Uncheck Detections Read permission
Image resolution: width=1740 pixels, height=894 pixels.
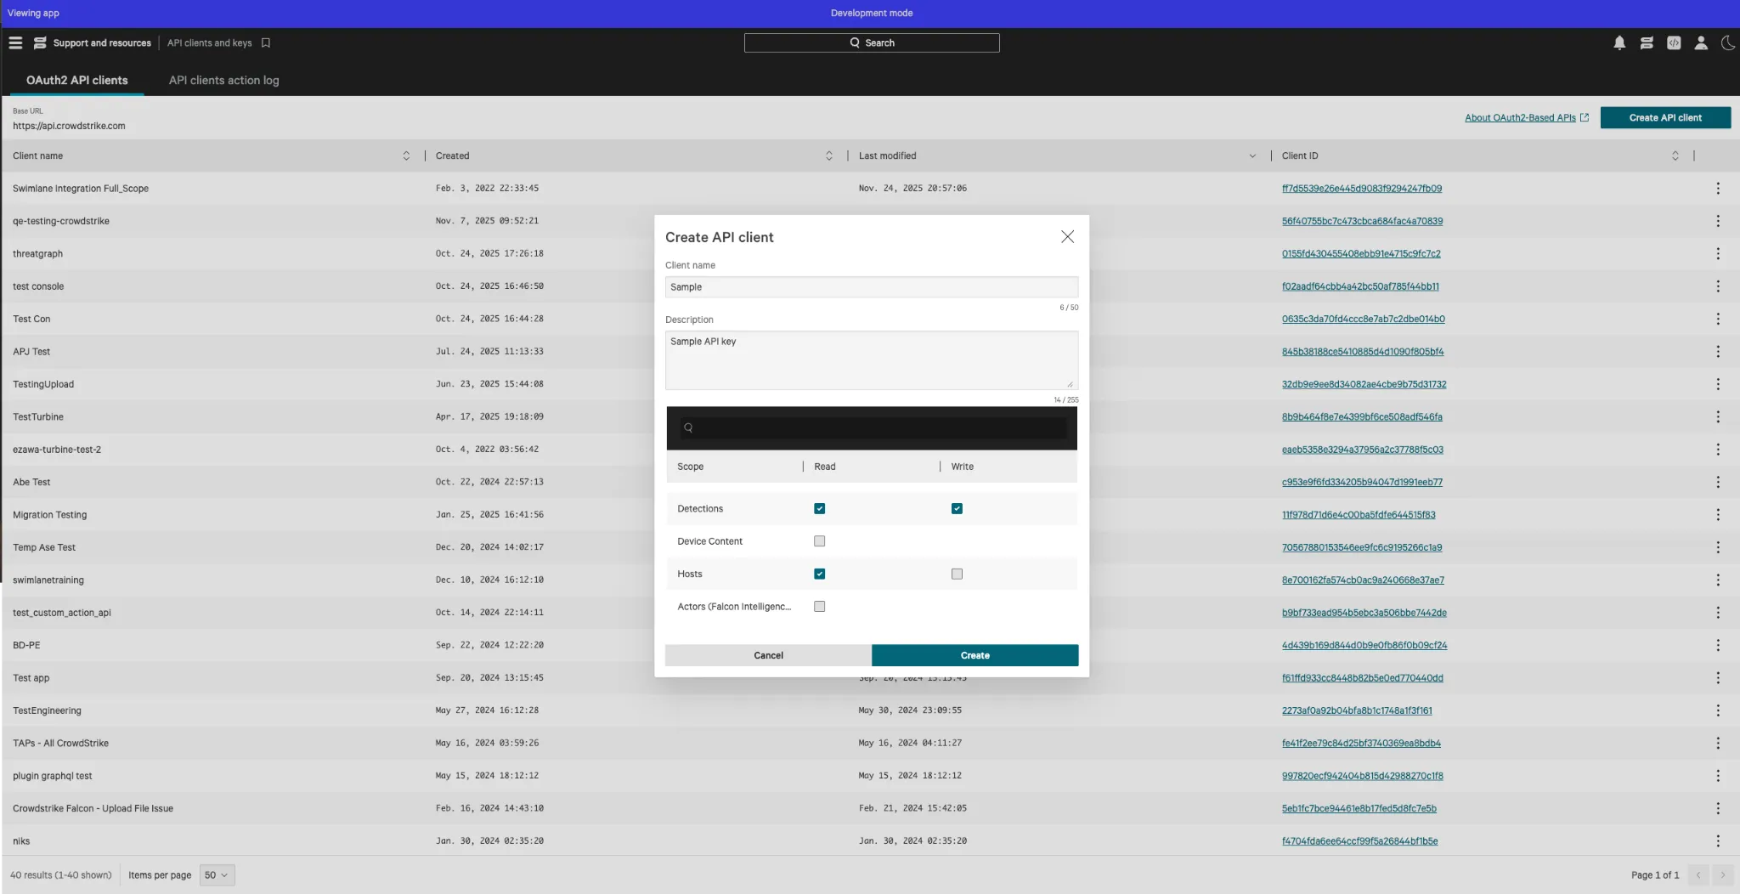(819, 508)
